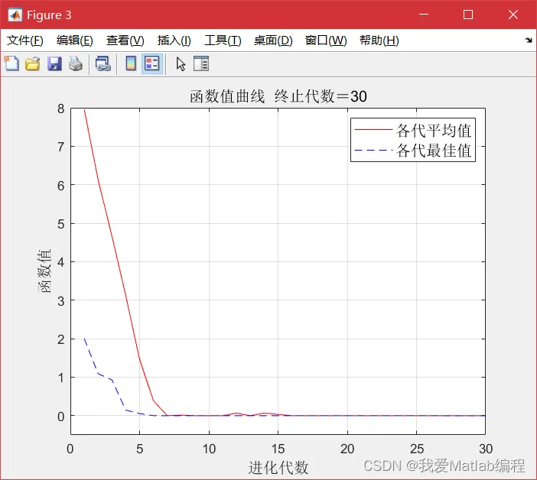
Task: Open the 插入(I) menu
Action: pyautogui.click(x=174, y=41)
